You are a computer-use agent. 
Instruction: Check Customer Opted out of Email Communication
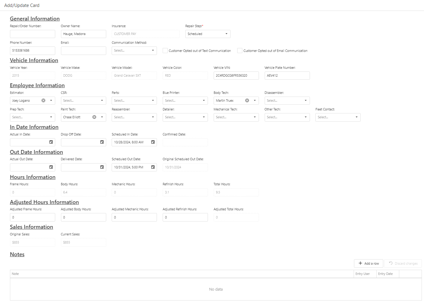[x=240, y=51]
